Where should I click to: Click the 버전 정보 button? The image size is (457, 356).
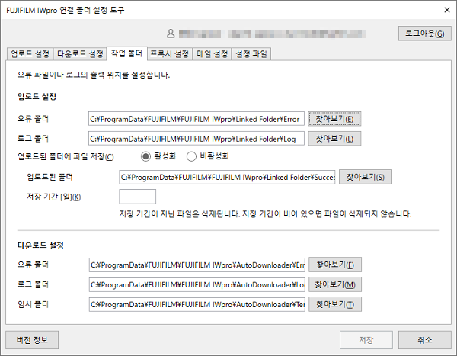pyautogui.click(x=32, y=340)
